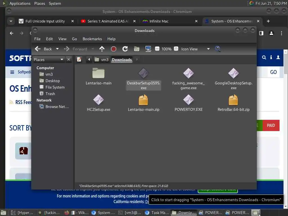The width and height of the screenshot is (288, 216).
Task: Select Downloads path bar button
Action: coord(122,60)
